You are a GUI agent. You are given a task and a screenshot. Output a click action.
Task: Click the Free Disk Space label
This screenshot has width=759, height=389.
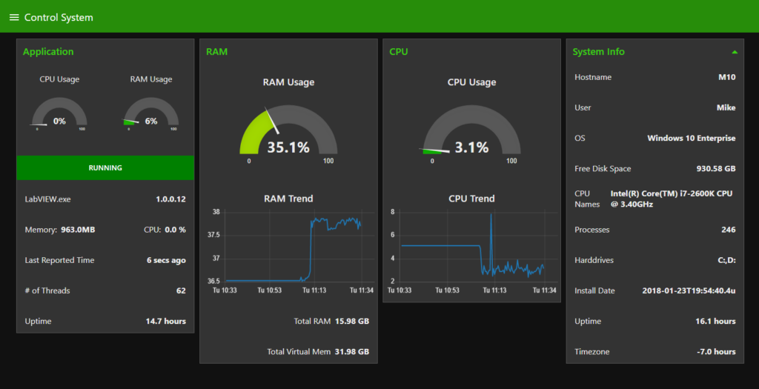coord(603,169)
